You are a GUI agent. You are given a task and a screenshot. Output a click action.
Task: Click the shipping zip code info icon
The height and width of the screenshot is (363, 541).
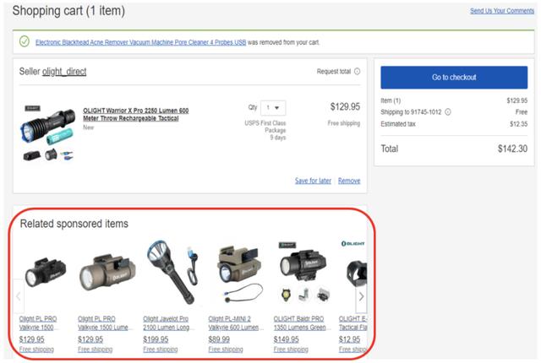(448, 112)
